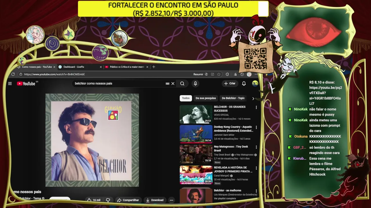Open Ney Matogrosso Tiny Desk thumbnail
This screenshot has width=371, height=208.
coord(196,154)
